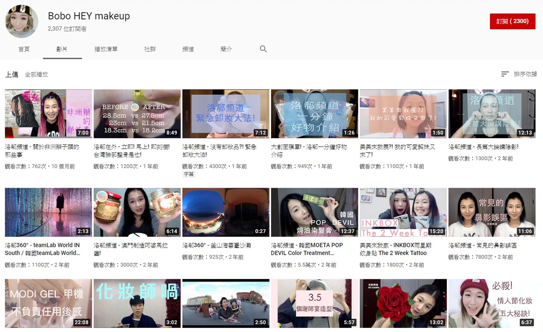Click the sort lines icon
The width and height of the screenshot is (543, 332).
tap(505, 74)
